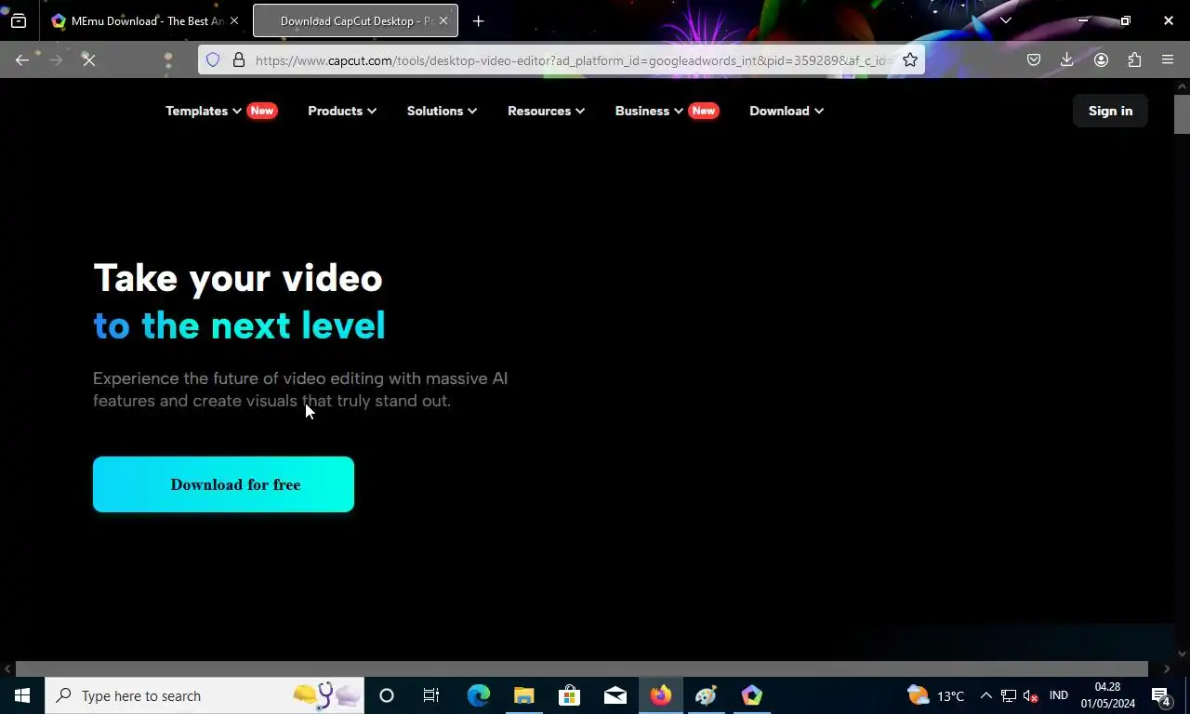The image size is (1190, 714).
Task: Open Firefox tab overview icon
Action: coord(18,20)
